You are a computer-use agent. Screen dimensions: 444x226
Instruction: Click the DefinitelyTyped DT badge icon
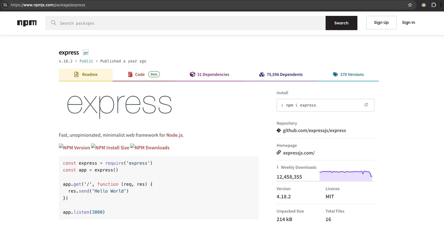click(86, 53)
